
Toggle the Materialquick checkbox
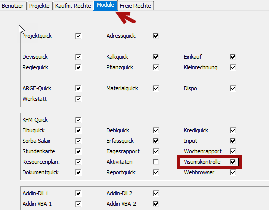click(156, 88)
